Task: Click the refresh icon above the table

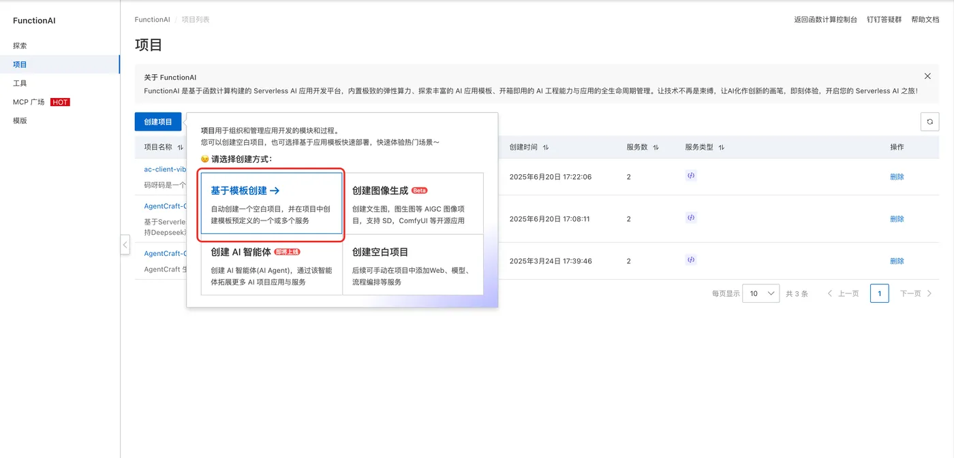Action: pyautogui.click(x=929, y=122)
